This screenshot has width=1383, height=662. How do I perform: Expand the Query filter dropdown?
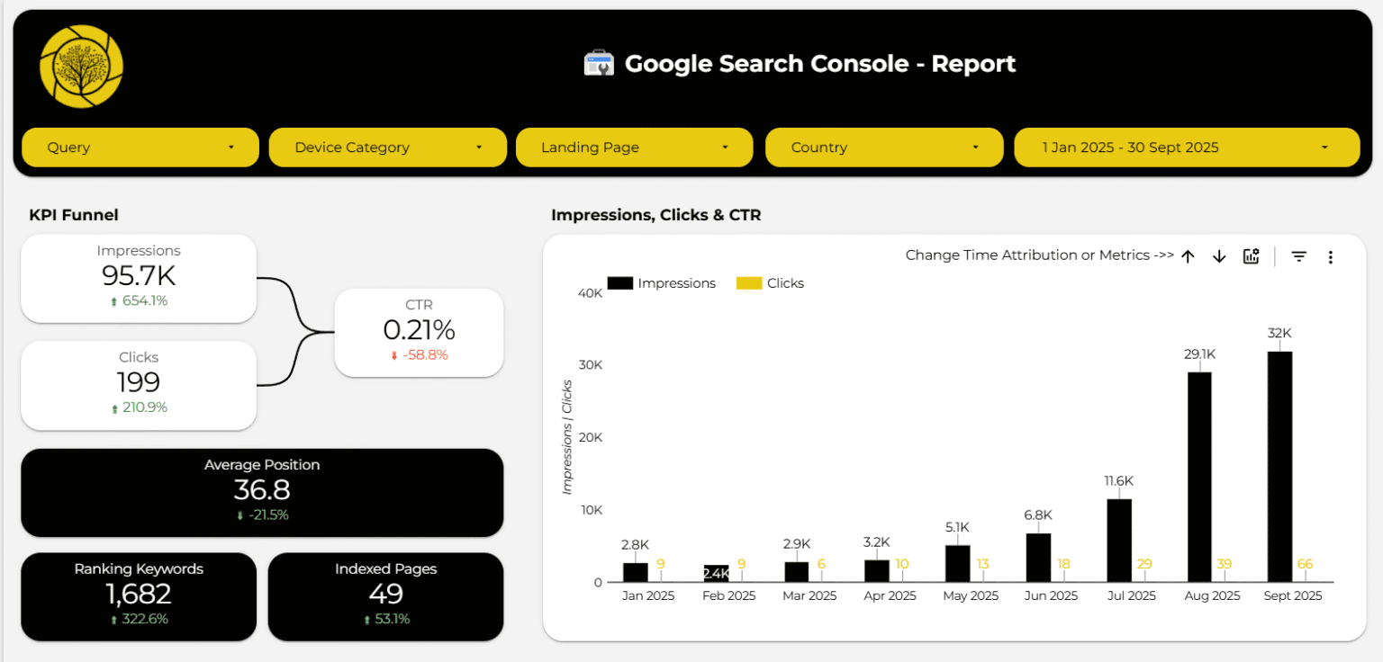pos(140,148)
